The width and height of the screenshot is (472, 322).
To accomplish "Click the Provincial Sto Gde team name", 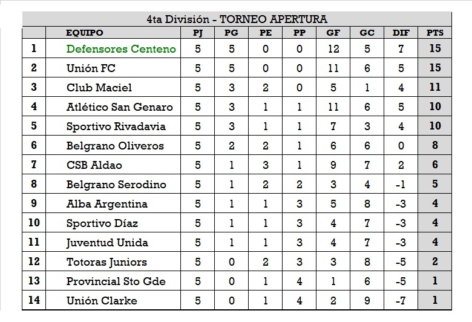I will (116, 281).
